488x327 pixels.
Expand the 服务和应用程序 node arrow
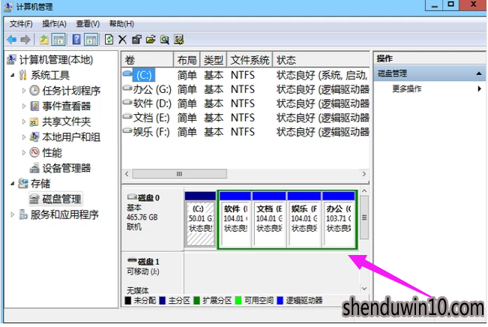tap(13, 214)
